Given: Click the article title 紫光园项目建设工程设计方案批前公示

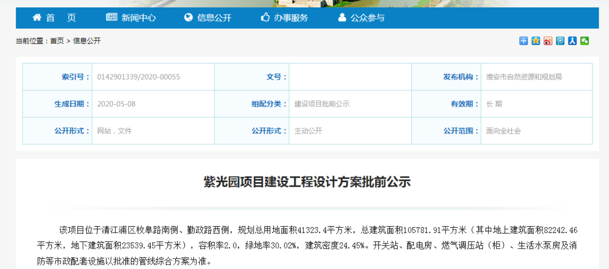Looking at the screenshot, I should click(x=307, y=182).
